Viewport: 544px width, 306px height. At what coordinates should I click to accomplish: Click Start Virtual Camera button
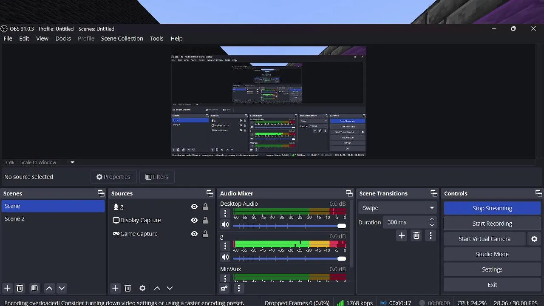pyautogui.click(x=484, y=239)
